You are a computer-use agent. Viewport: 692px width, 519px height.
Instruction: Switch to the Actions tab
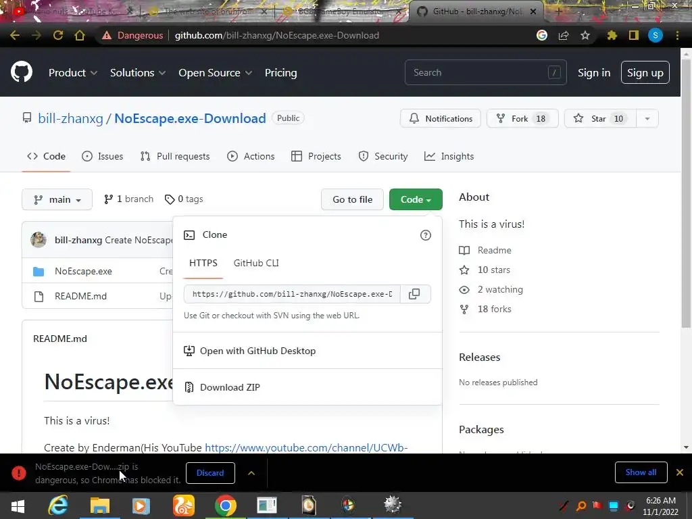tap(251, 156)
